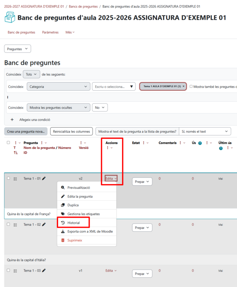Expand the Prepar status dropdown for Tema 1 - 02
Viewport: 237px width, 287px height.
pos(142,228)
